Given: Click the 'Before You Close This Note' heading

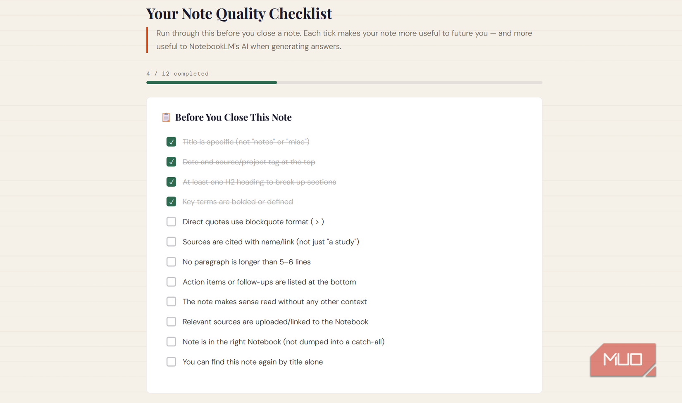Looking at the screenshot, I should (233, 118).
